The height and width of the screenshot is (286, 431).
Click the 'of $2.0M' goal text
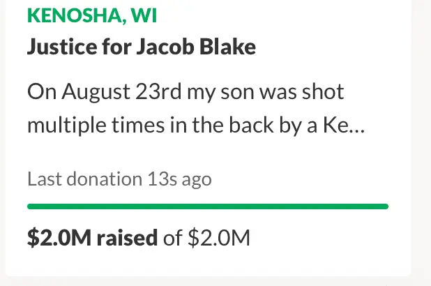(x=206, y=238)
